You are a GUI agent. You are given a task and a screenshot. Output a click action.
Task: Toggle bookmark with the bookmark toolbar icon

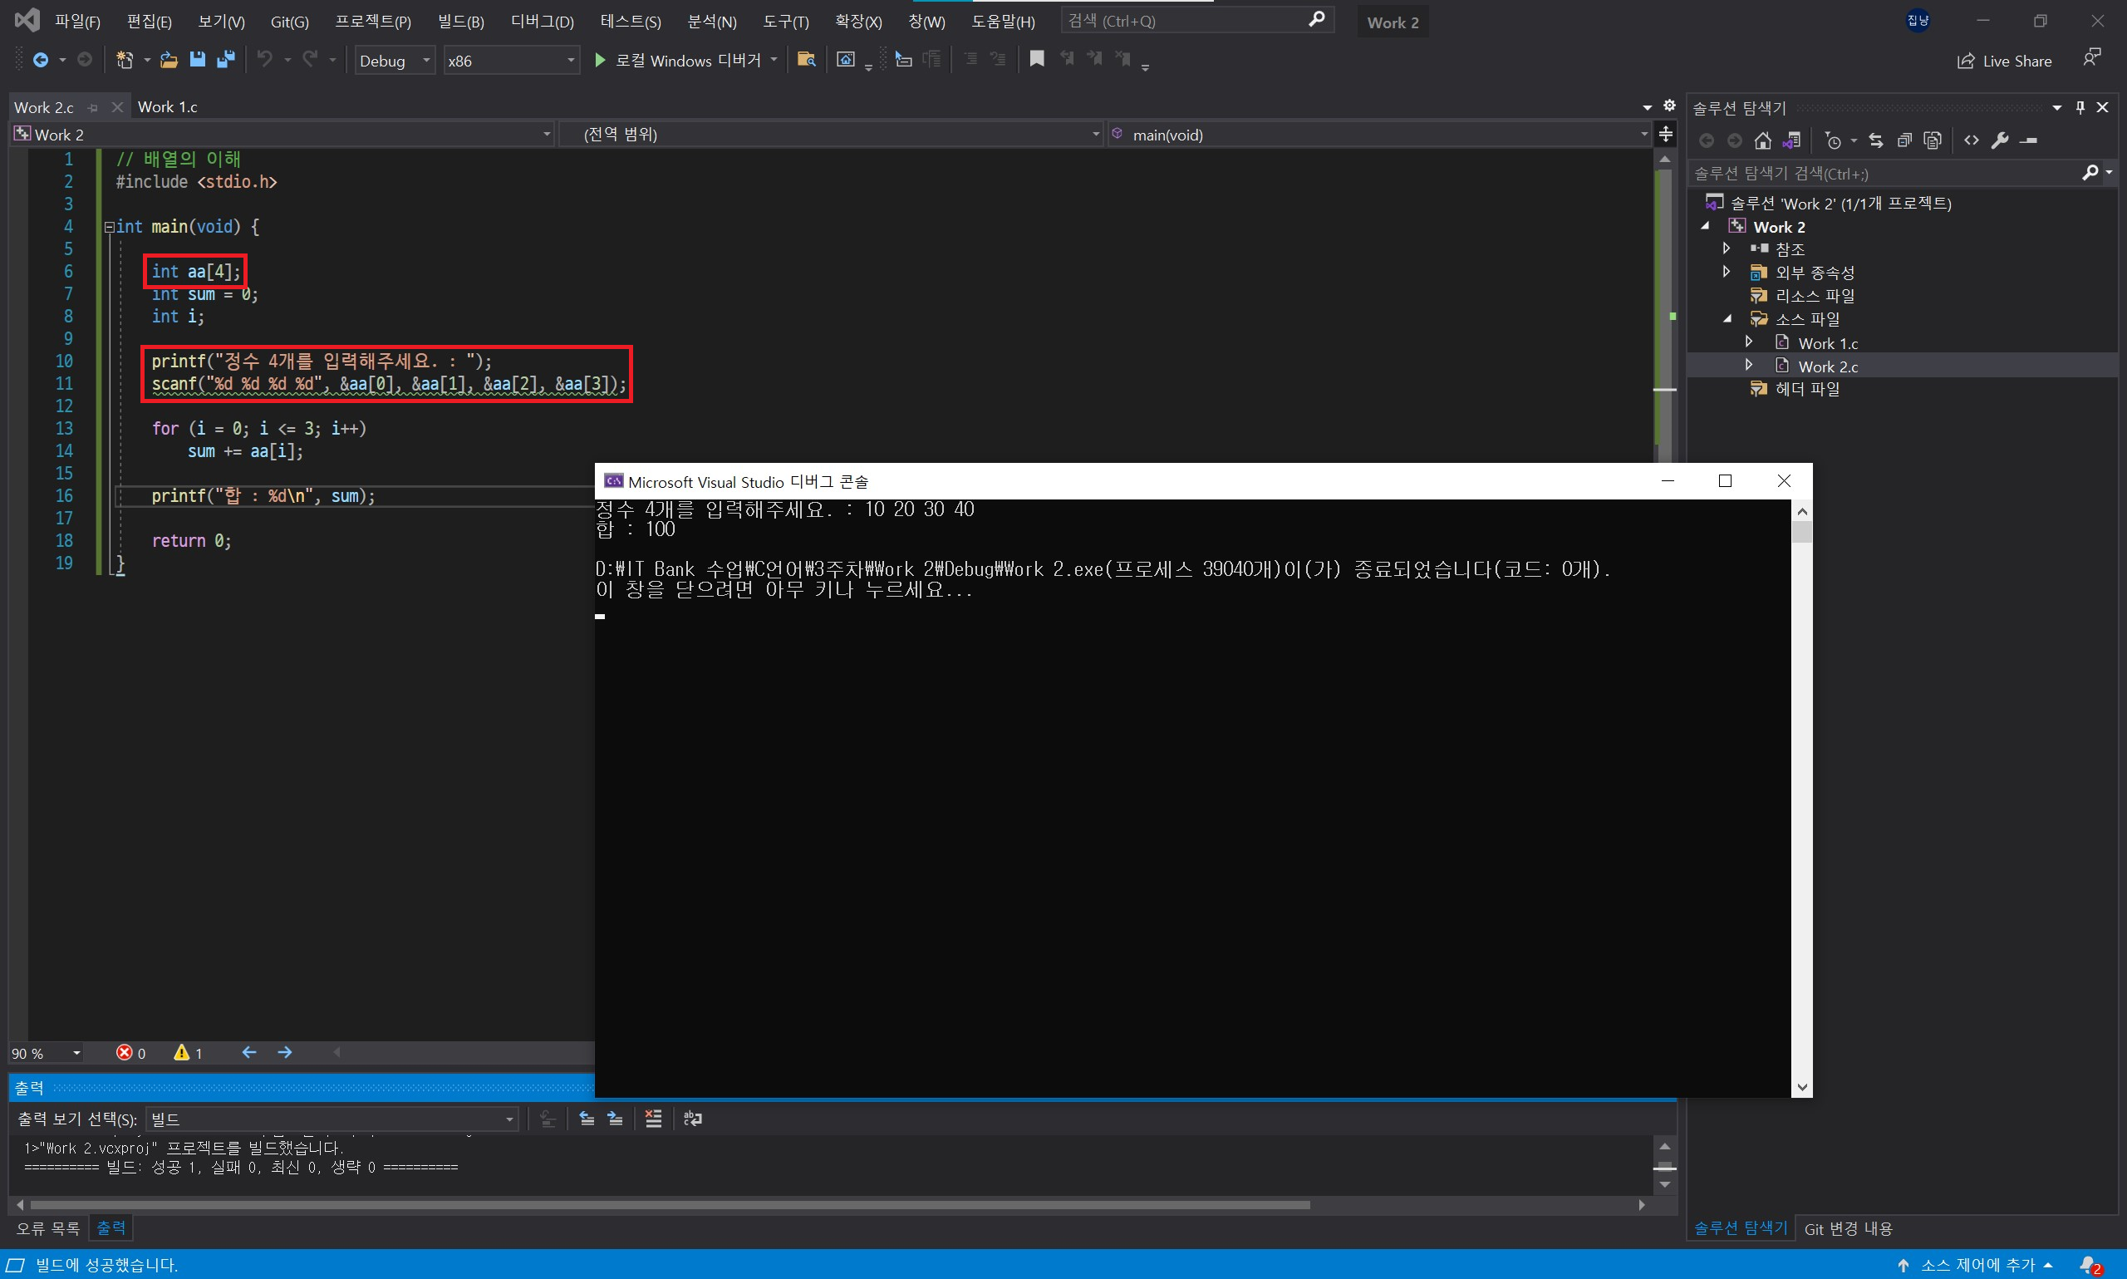(x=1037, y=59)
